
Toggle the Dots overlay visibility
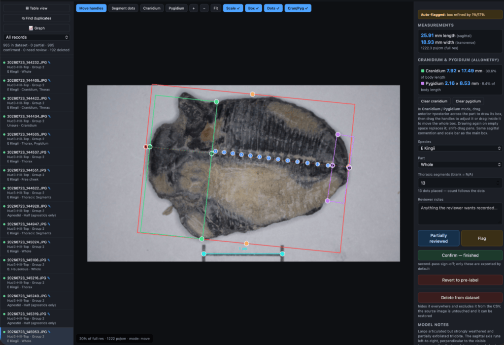click(273, 8)
